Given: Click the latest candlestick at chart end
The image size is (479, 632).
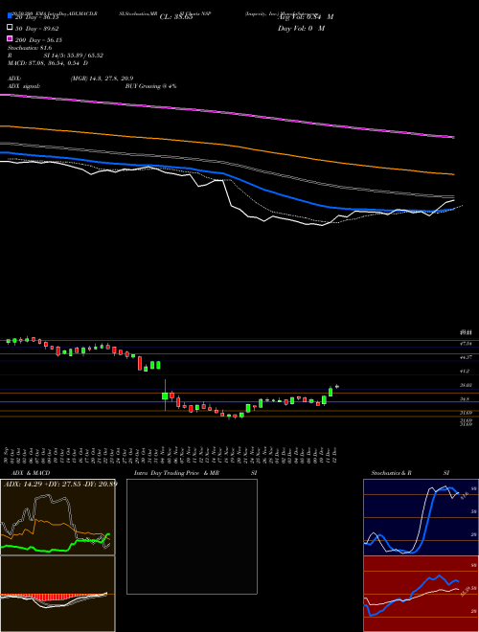Looking at the screenshot, I should [337, 386].
